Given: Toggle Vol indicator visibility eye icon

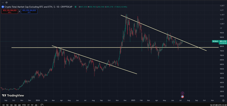Looking at the screenshot, I should [x=7, y=3].
